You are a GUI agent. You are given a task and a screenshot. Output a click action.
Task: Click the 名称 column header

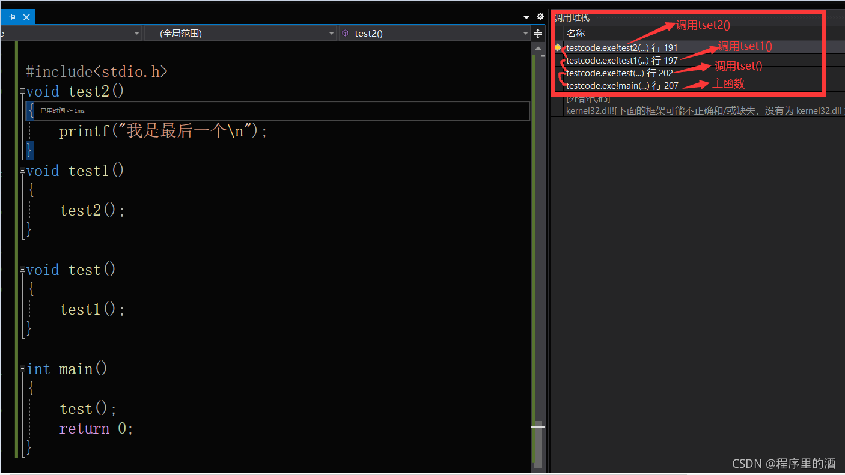576,34
